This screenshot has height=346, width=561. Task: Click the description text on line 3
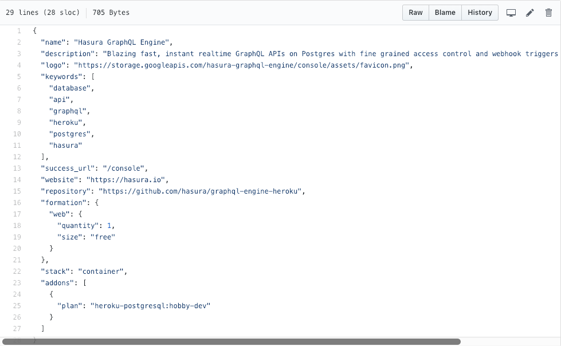[287, 53]
